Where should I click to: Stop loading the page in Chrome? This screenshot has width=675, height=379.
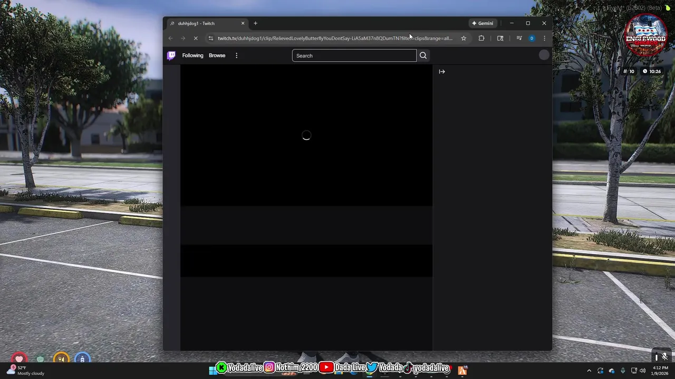coord(196,38)
